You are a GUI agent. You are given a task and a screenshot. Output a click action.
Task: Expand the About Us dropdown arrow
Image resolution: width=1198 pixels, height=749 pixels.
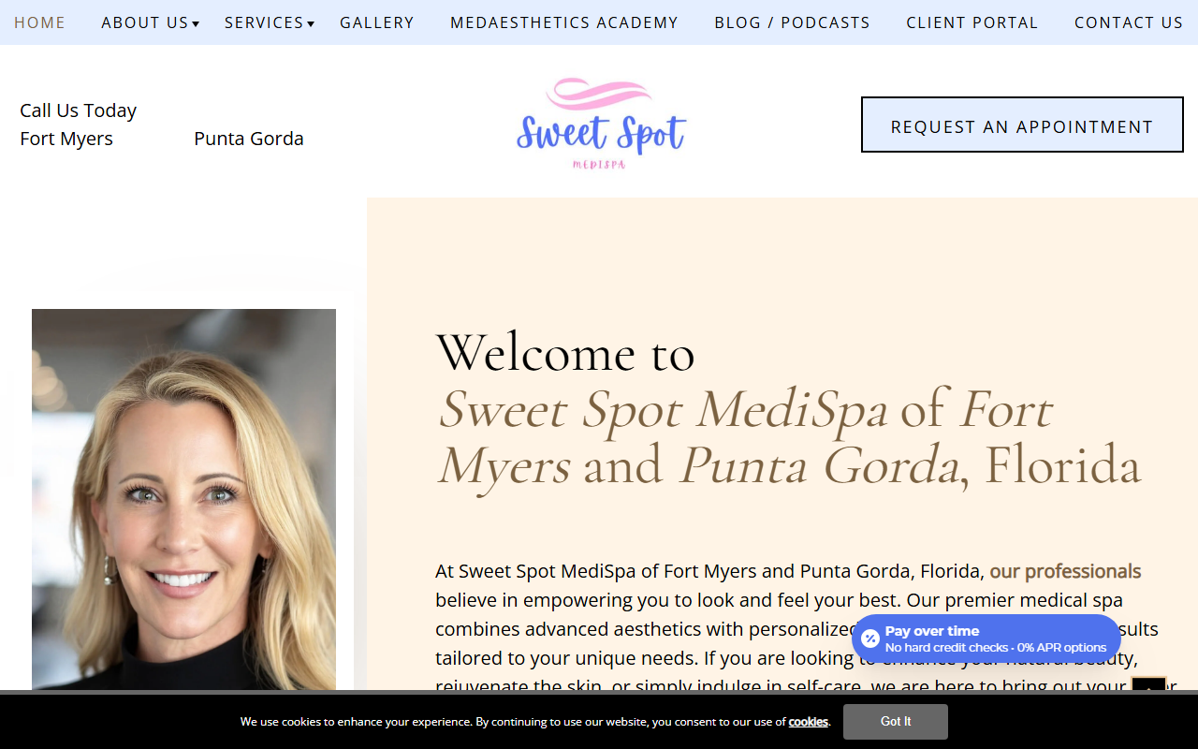click(x=196, y=24)
